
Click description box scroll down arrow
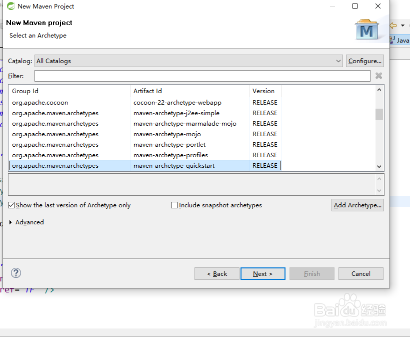click(379, 191)
